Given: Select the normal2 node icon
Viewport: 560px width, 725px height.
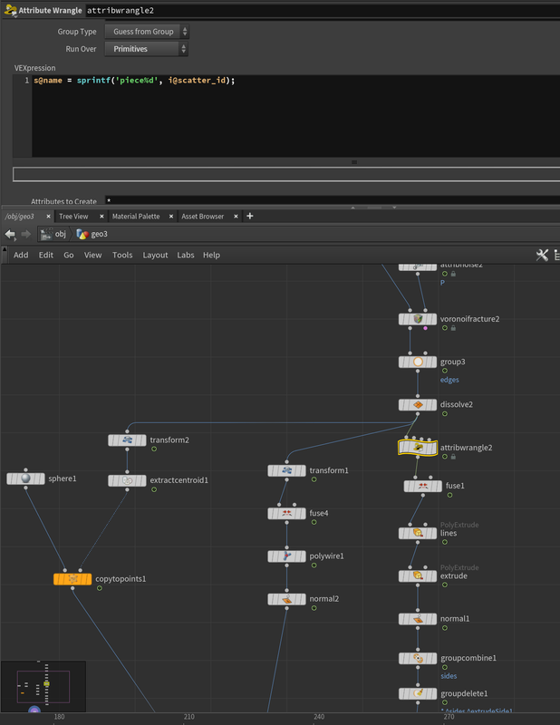Looking at the screenshot, I should pos(286,599).
